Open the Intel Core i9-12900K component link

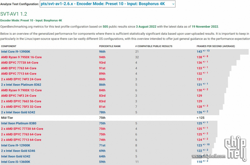(16, 145)
